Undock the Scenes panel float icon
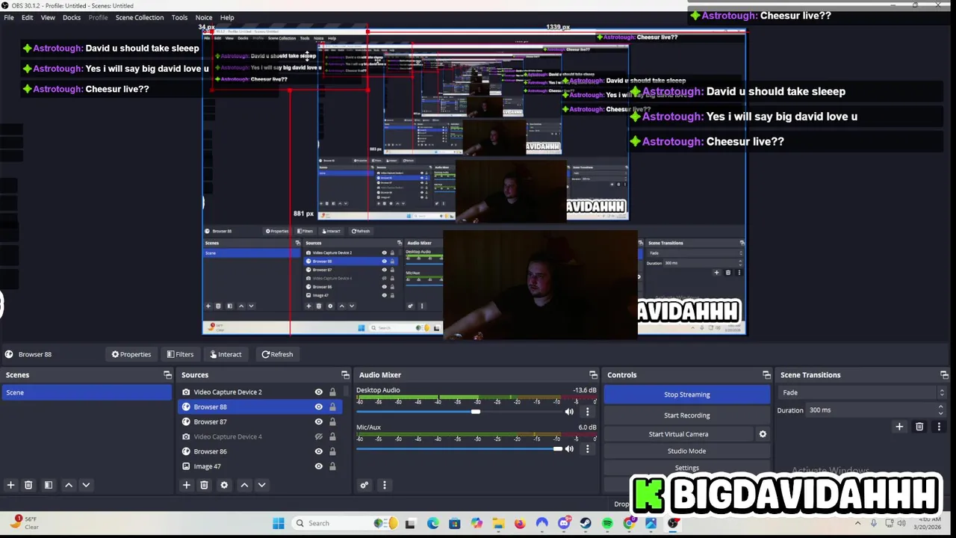956x538 pixels. click(167, 375)
